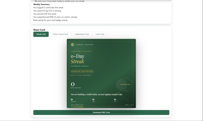Click the DAYS ACTIVE label on card
Image resolution: width=203 pixels, height=121 pixels.
pos(76,88)
